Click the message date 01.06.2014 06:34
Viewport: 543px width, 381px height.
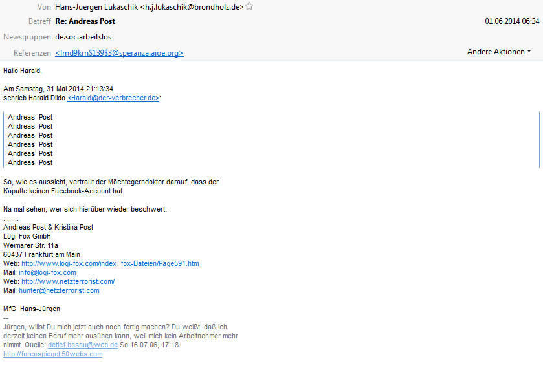[512, 21]
